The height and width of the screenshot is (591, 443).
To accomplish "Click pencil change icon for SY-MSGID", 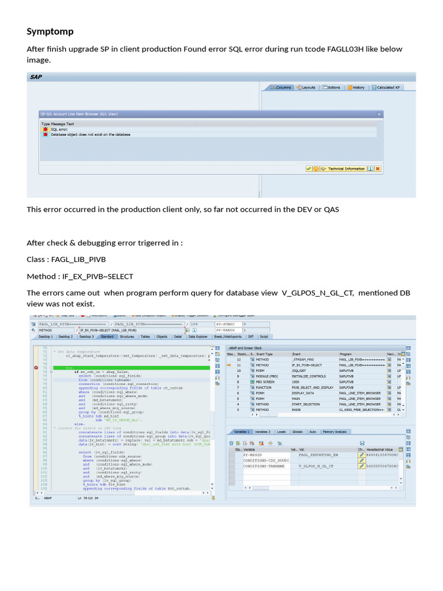I will [x=362, y=455].
